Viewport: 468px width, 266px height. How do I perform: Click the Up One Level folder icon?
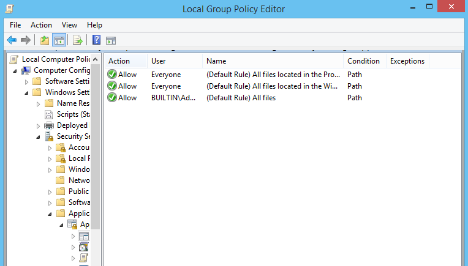[45, 40]
